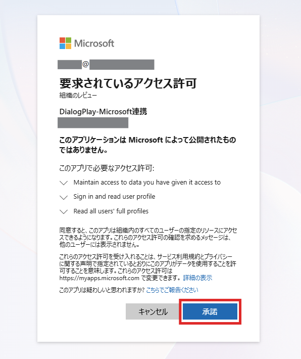Click the not-published-by-Microsoft warning text

pos(147,145)
